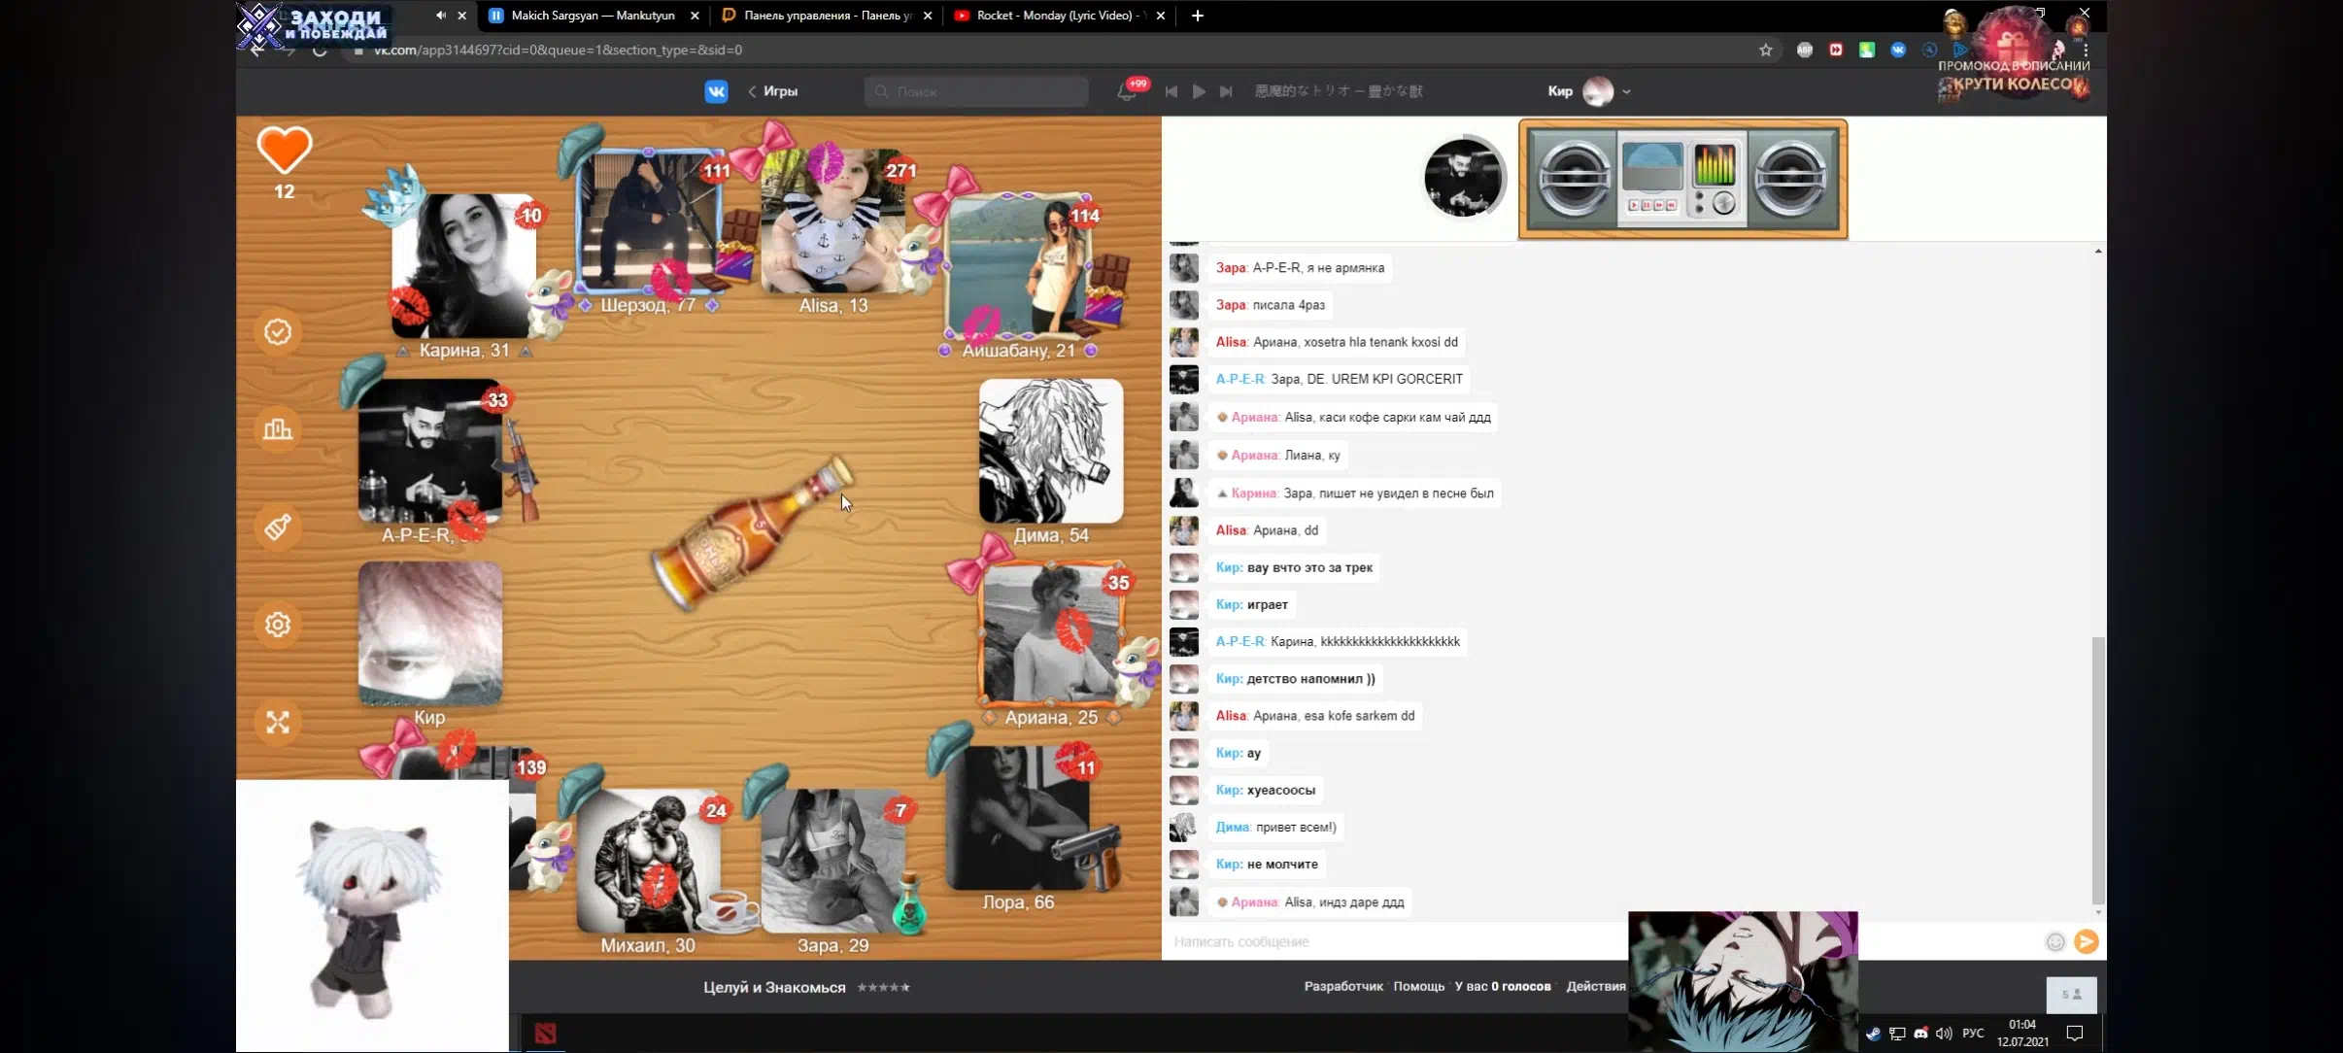2343x1053 pixels.
Task: Open the leaderboard rating icon in sidebar
Action: point(278,429)
